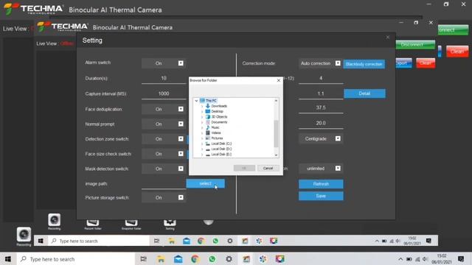Click the Refresh button

point(321,184)
